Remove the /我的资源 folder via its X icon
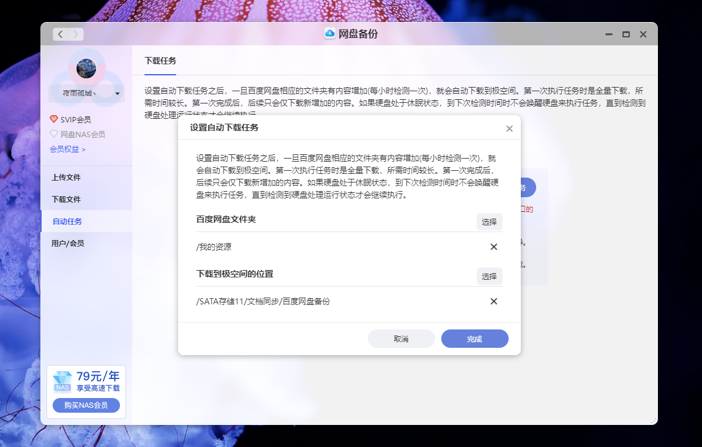The width and height of the screenshot is (702, 447). pos(493,247)
